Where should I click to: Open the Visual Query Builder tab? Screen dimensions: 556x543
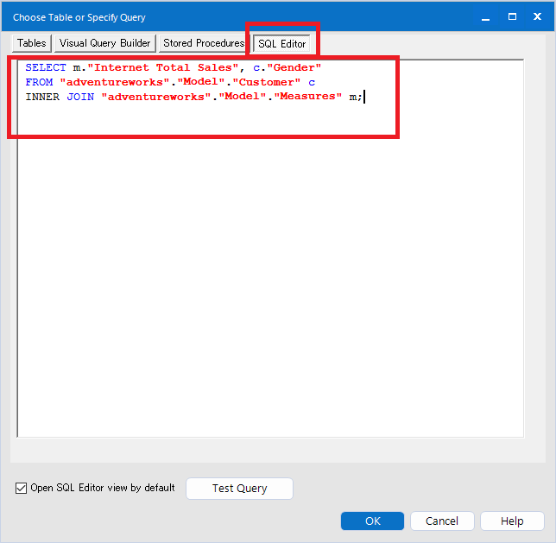click(x=105, y=43)
